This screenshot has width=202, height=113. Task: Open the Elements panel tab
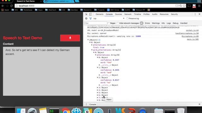pos(99,14)
